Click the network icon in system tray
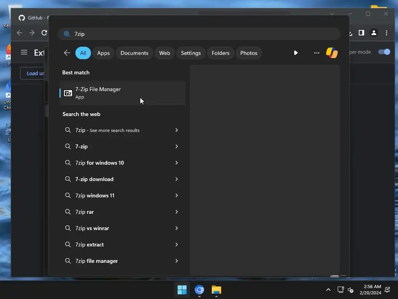Viewport: 398px width, 299px height. (340, 290)
